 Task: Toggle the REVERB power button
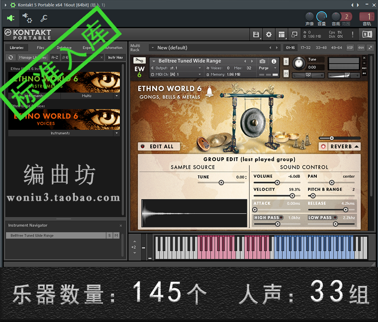tap(323, 146)
